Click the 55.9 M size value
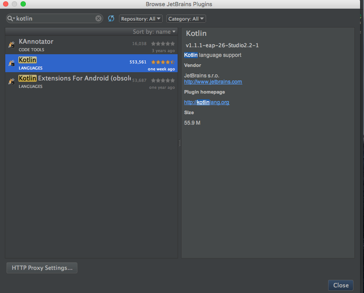 [x=192, y=123]
